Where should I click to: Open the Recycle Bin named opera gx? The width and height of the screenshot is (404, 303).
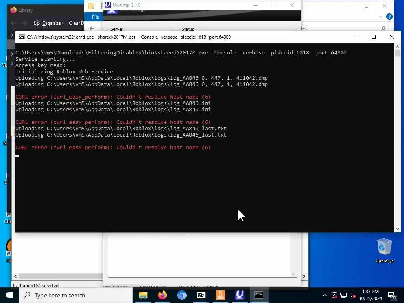pos(384,251)
